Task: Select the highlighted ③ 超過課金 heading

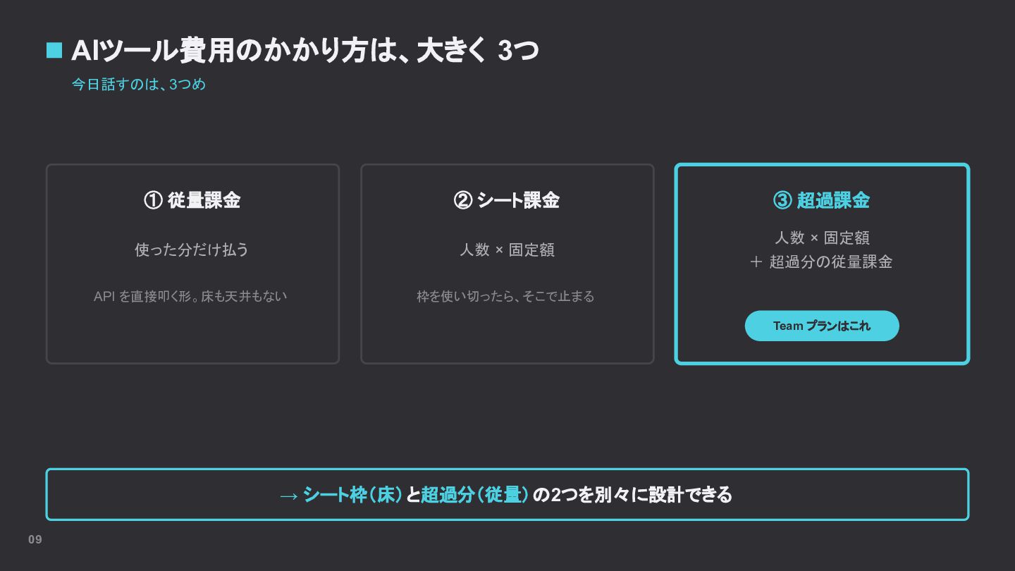Action: coord(822,200)
